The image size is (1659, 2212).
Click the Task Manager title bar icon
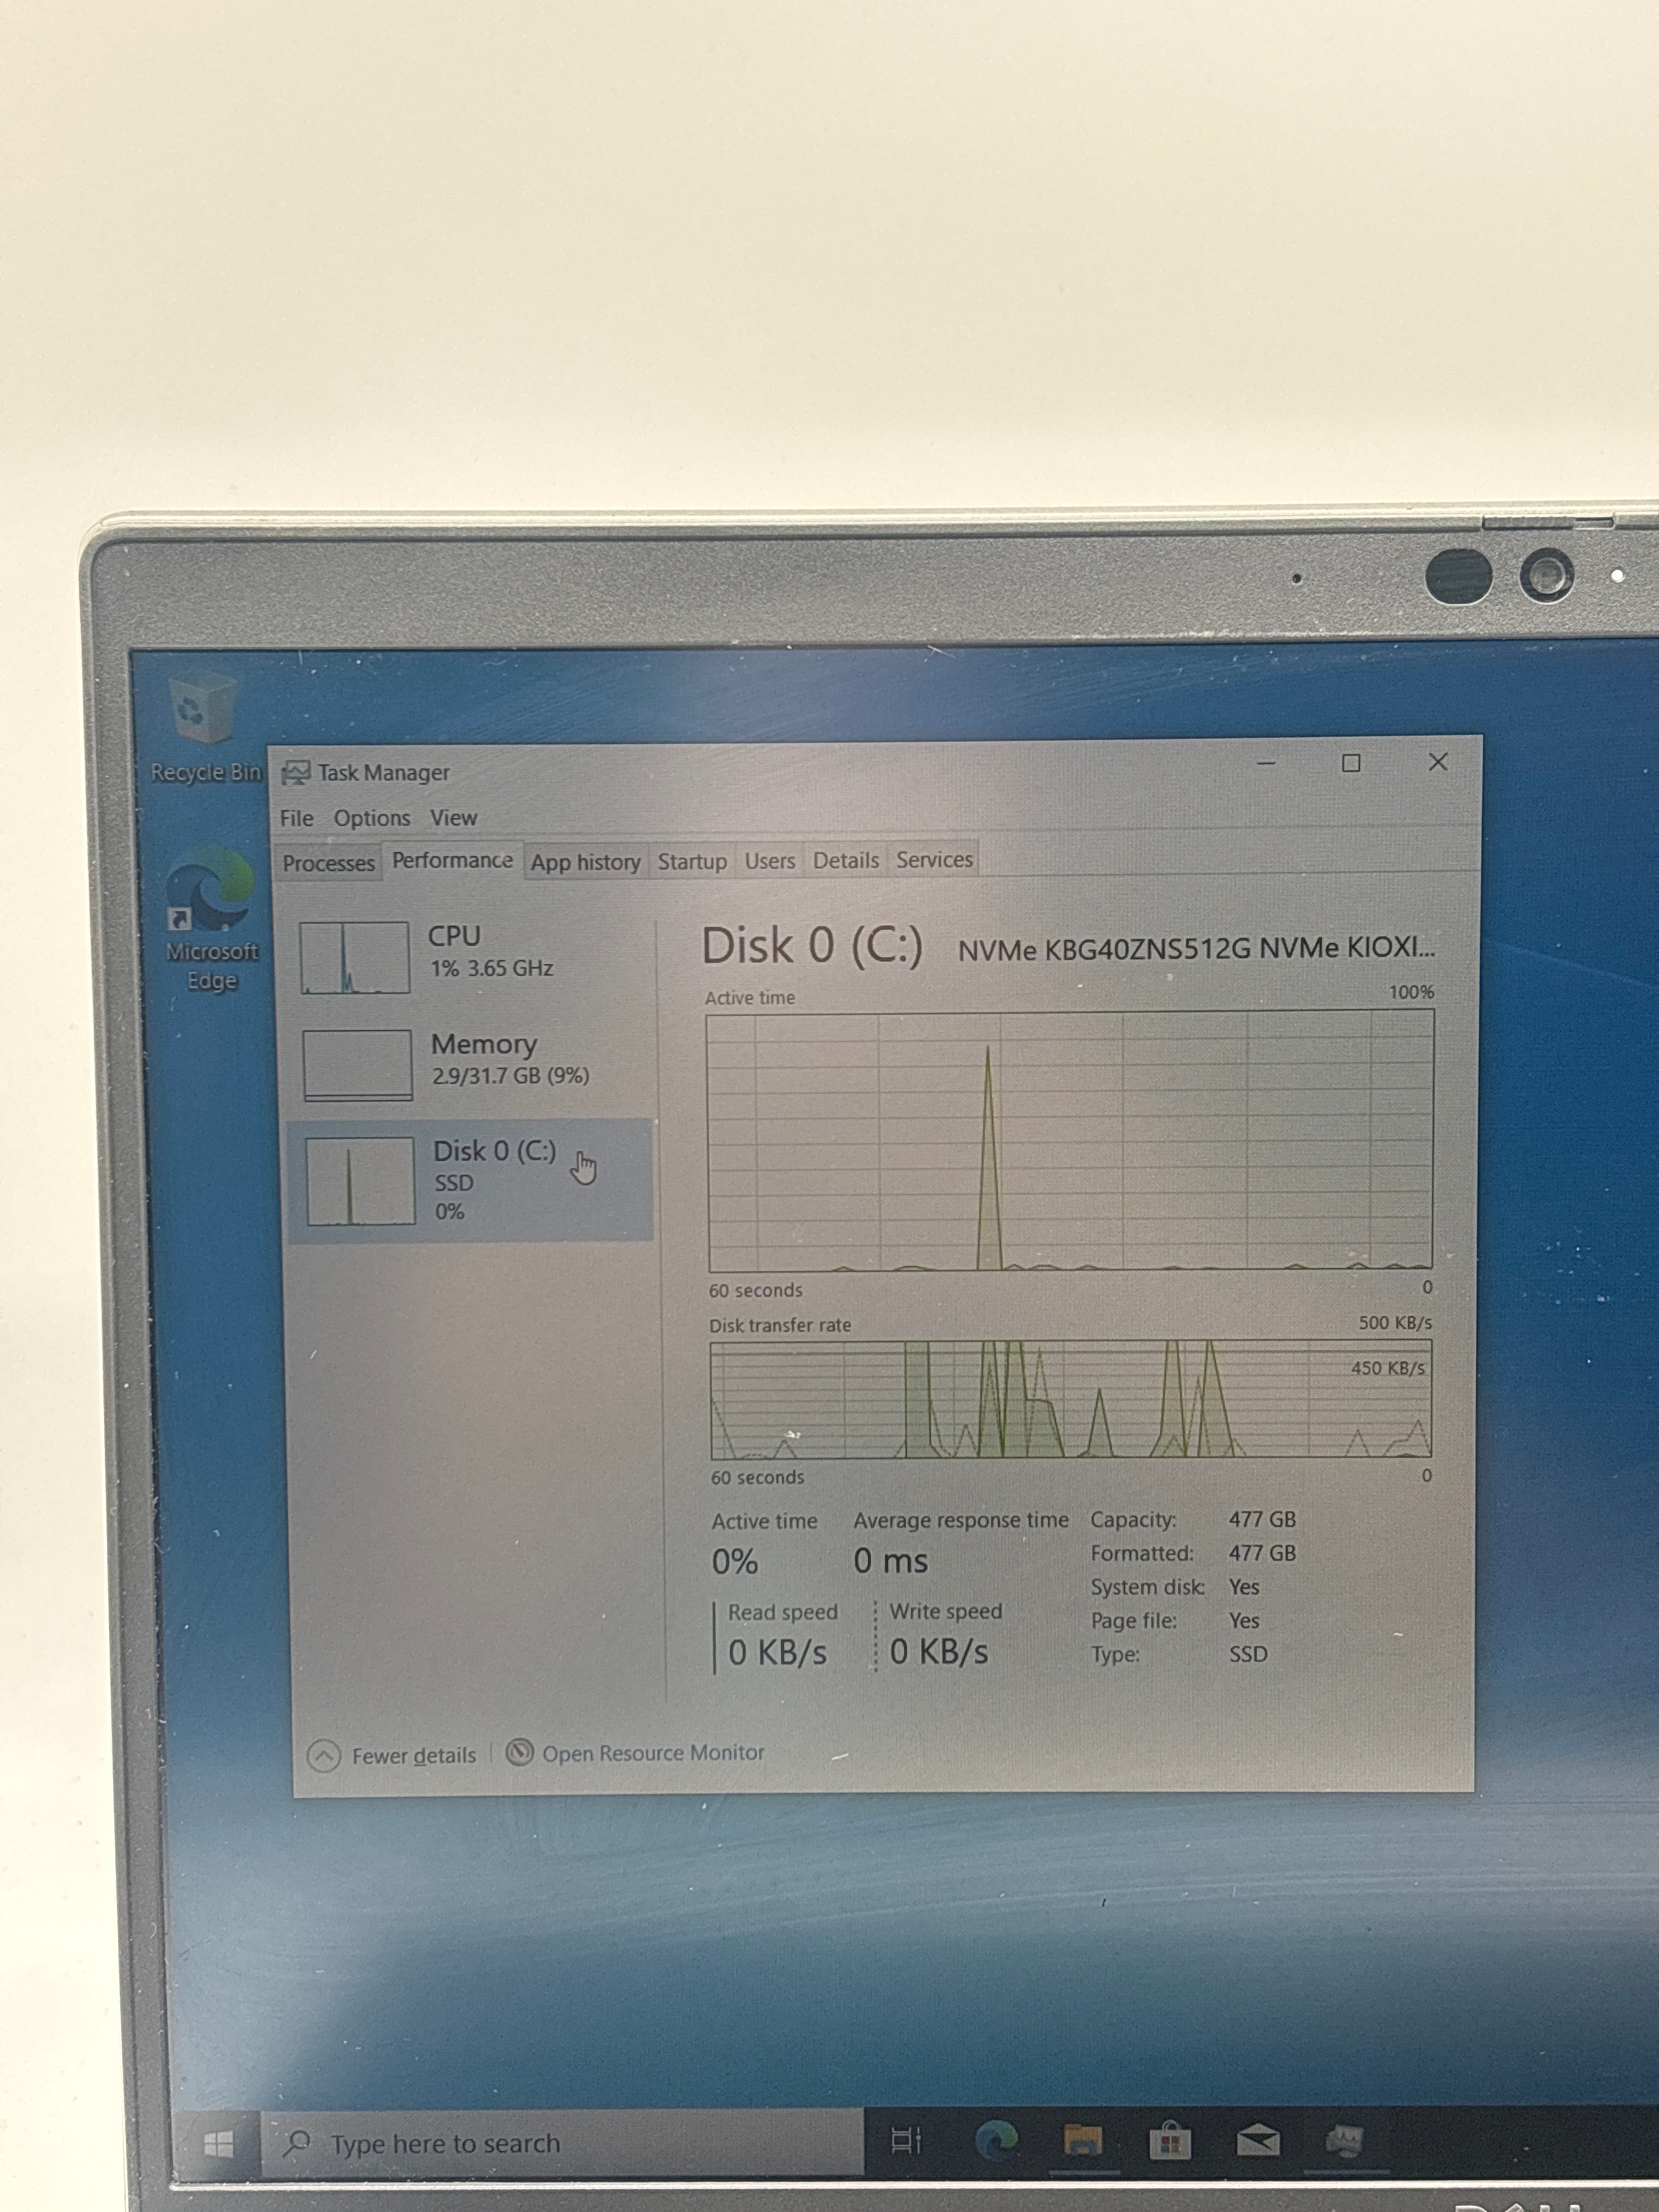tap(296, 773)
